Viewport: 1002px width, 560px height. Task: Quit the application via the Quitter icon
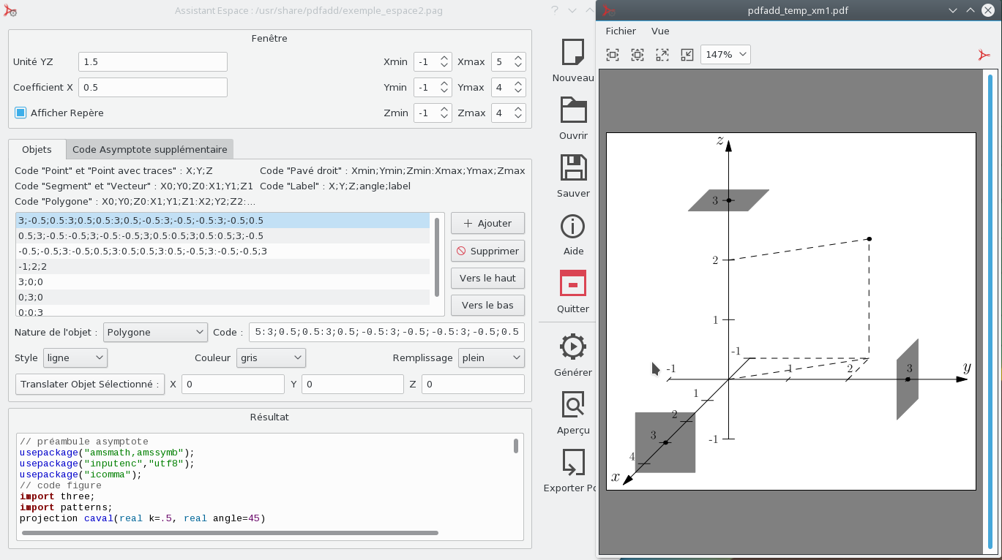(573, 283)
